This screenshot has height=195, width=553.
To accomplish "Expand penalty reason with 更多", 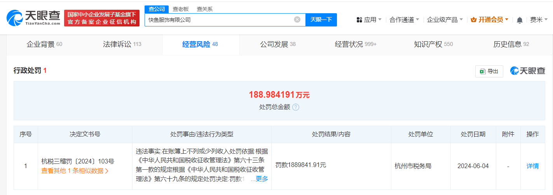I will pos(262,179).
